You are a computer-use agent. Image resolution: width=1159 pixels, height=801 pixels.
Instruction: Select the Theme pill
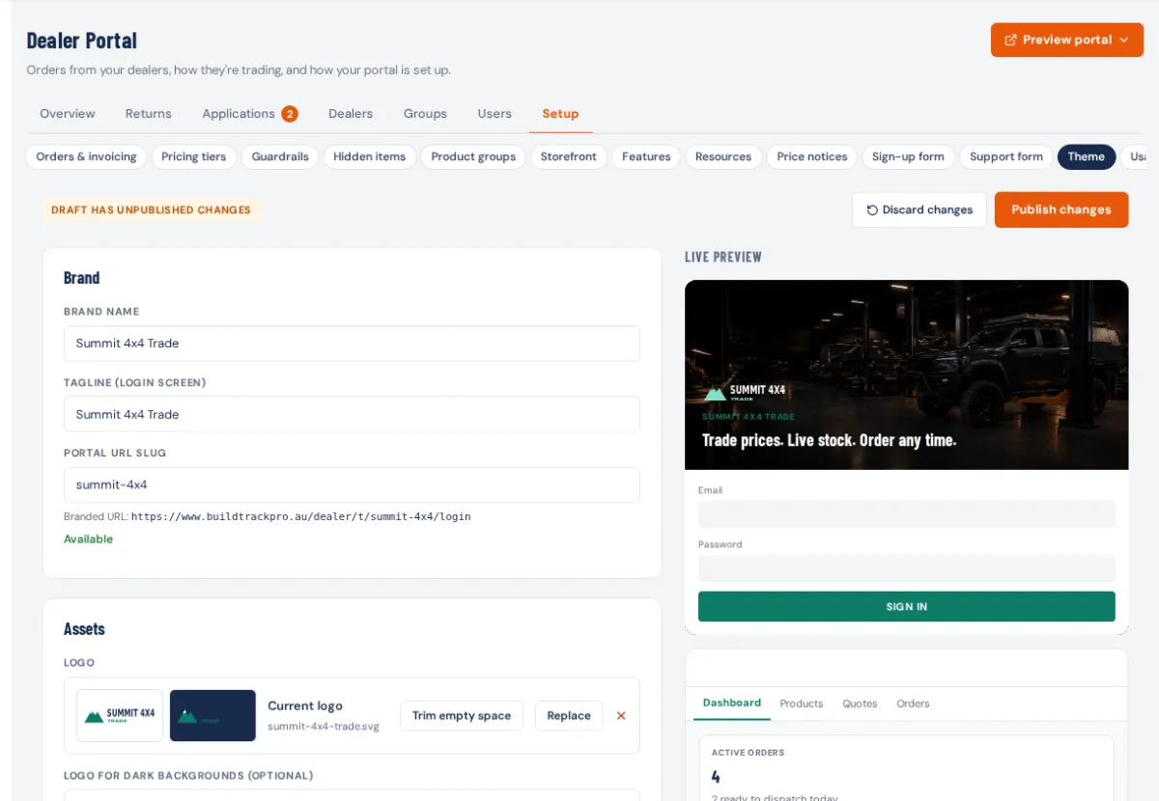[x=1087, y=156]
